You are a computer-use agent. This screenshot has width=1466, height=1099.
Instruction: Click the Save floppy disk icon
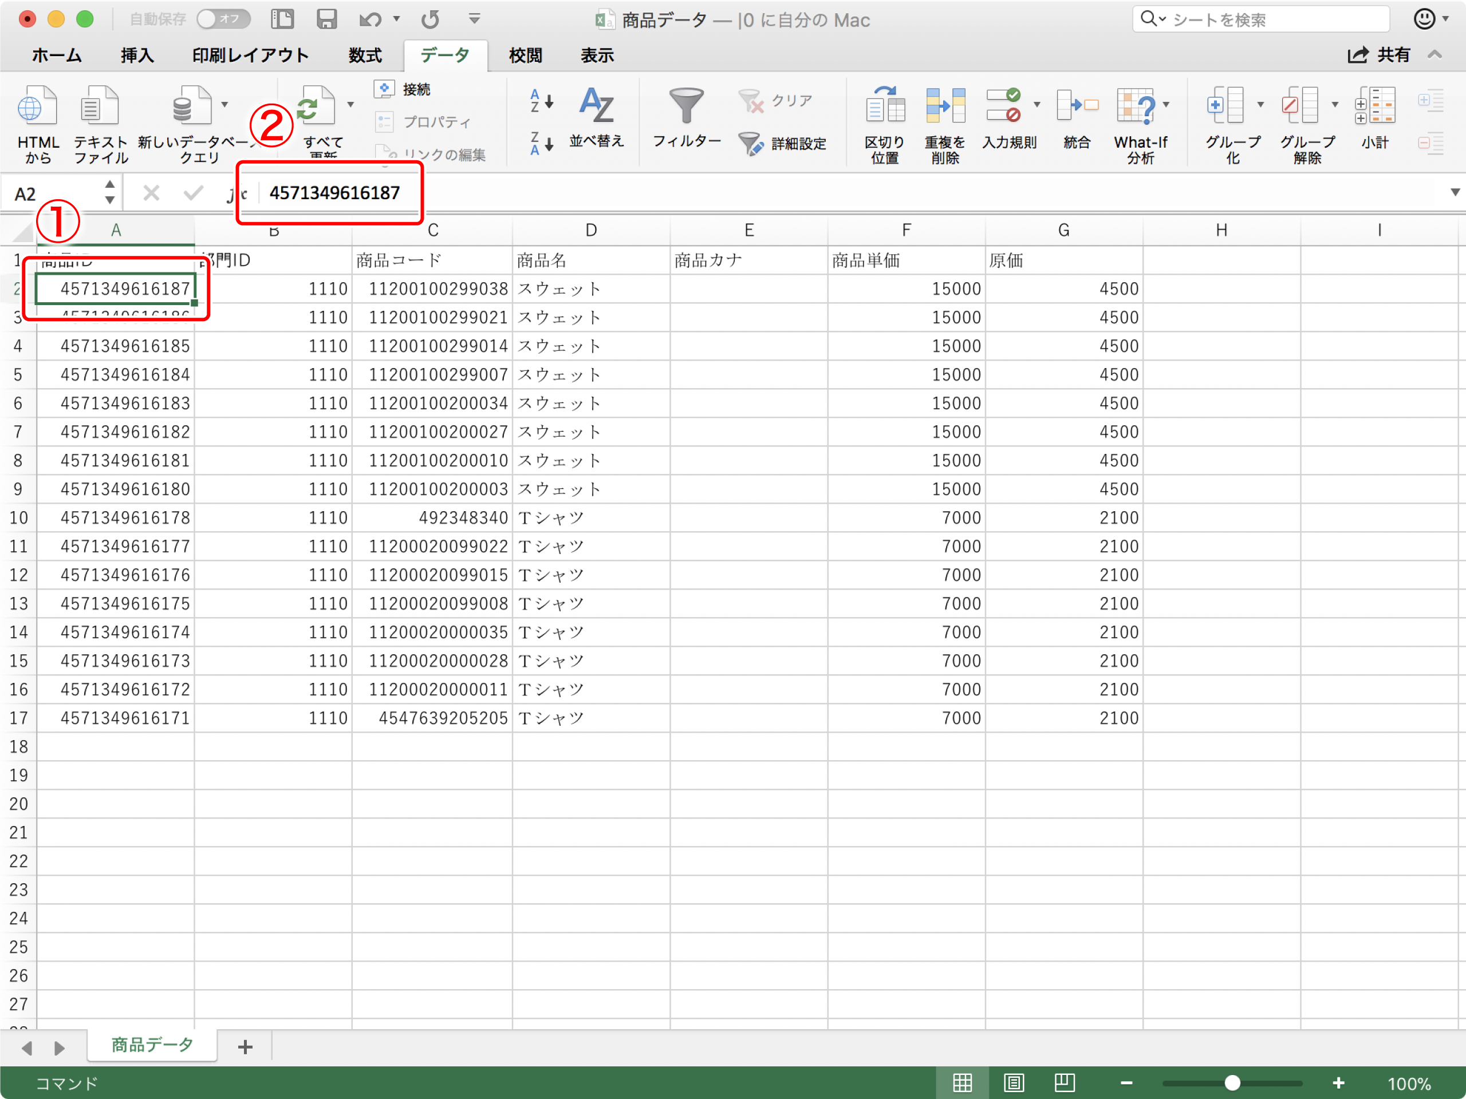[326, 19]
